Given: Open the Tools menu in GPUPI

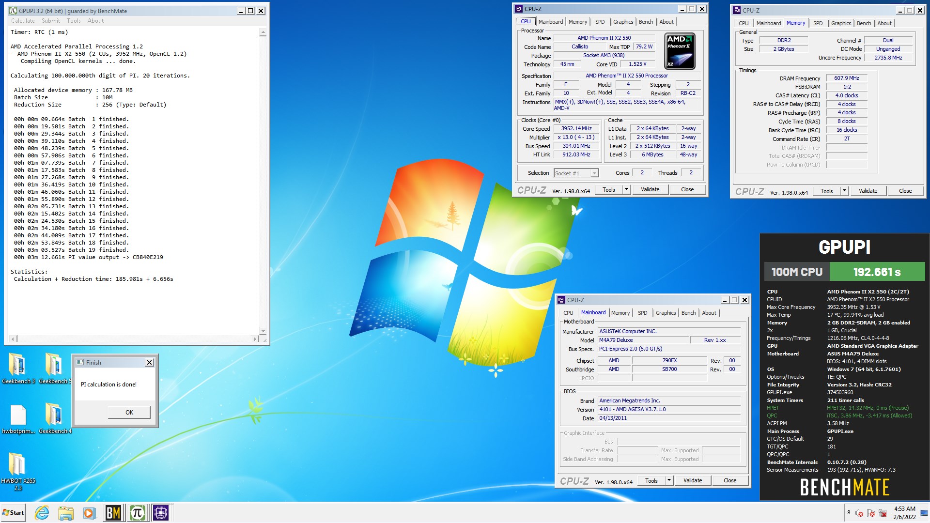Looking at the screenshot, I should pyautogui.click(x=74, y=21).
